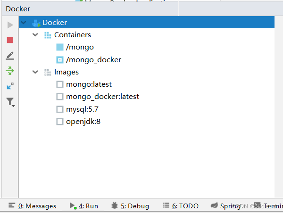Image resolution: width=283 pixels, height=213 pixels.
Task: Open the 4: Run tool window tab
Action: click(84, 206)
